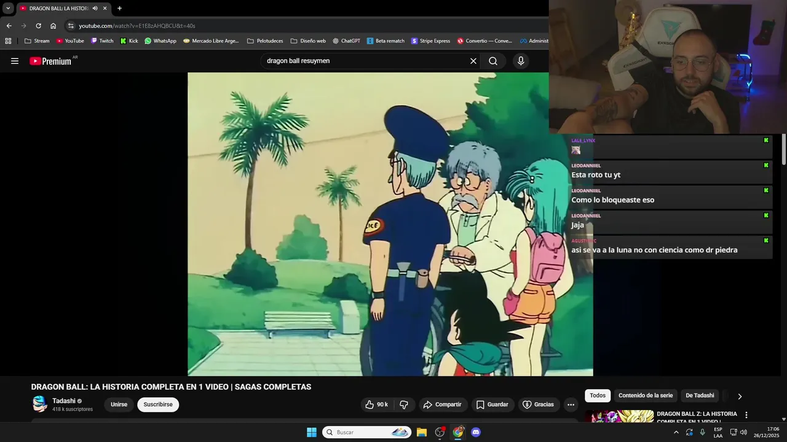Image resolution: width=787 pixels, height=442 pixels.
Task: Click the page vertical scrollbar
Action: 784,149
